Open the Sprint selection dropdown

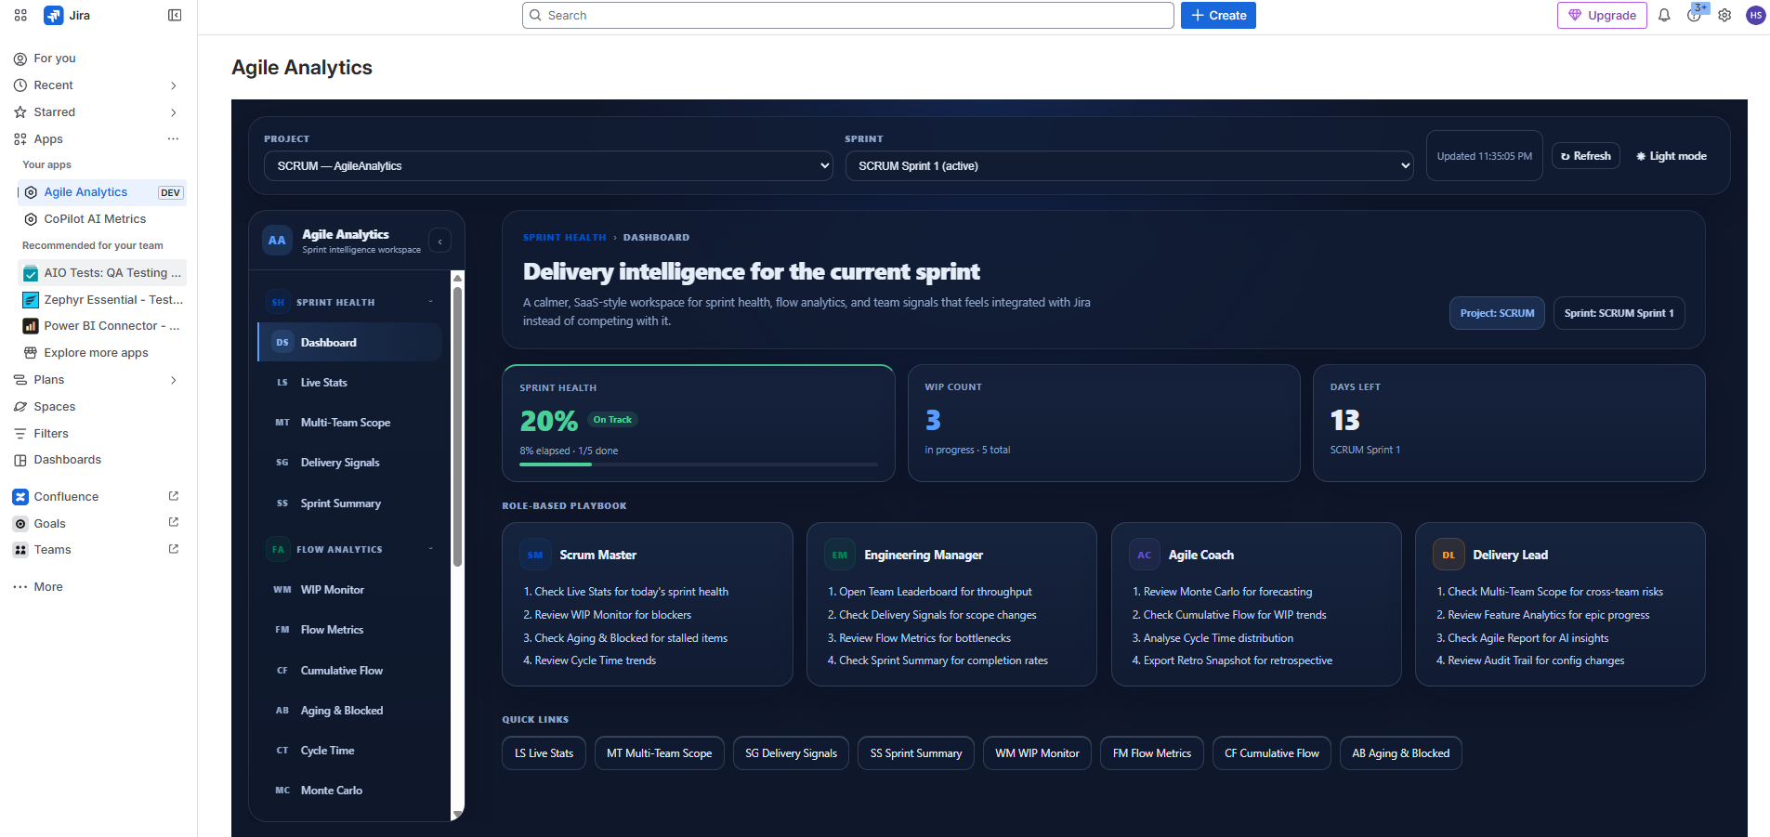click(1129, 165)
